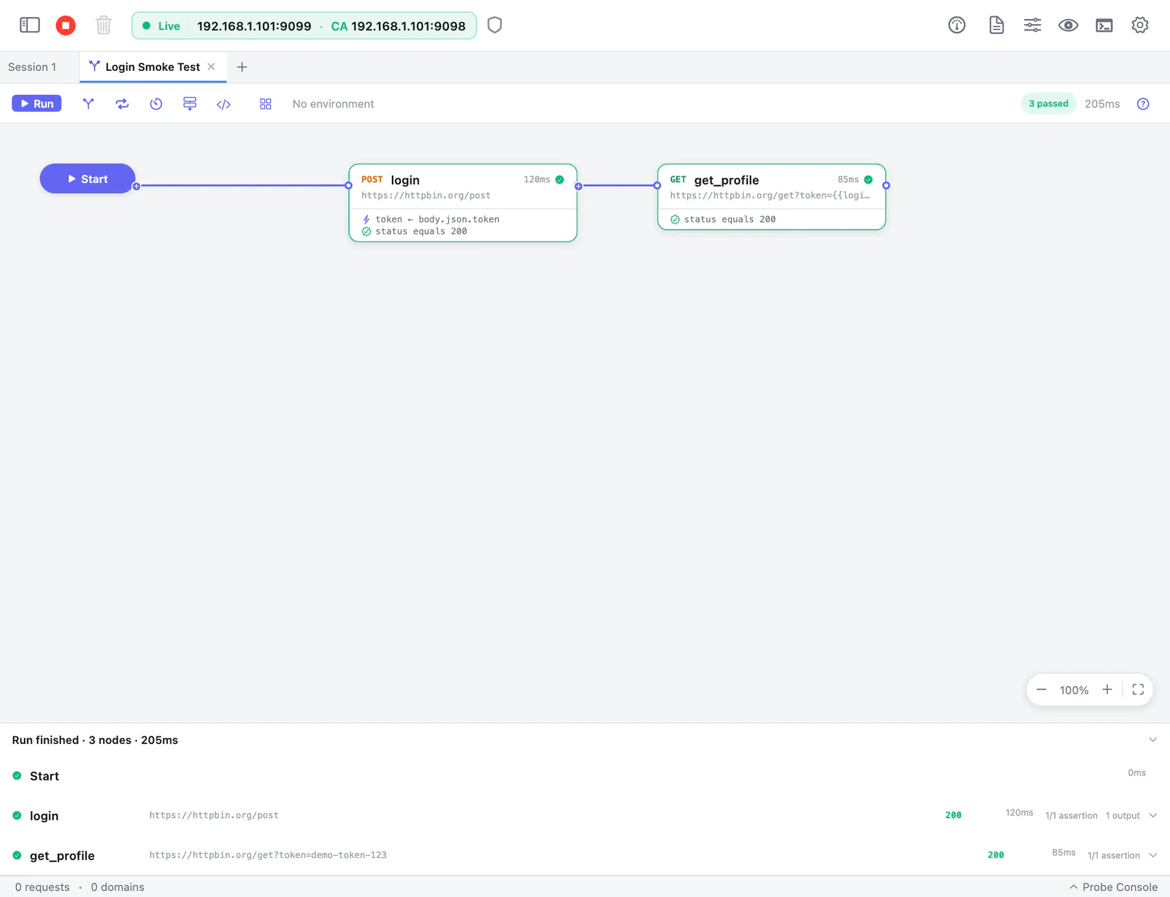The width and height of the screenshot is (1170, 897).
Task: Click the Live proxy address indicator
Action: click(304, 26)
